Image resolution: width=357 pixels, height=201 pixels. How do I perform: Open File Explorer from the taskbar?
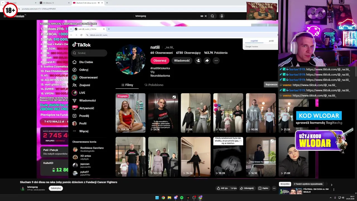coord(169,198)
